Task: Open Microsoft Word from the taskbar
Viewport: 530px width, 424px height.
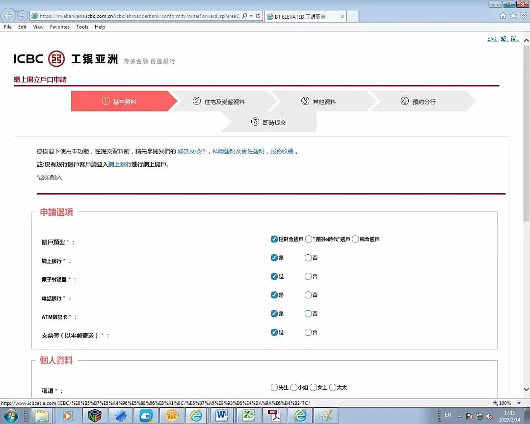Action: 222,415
